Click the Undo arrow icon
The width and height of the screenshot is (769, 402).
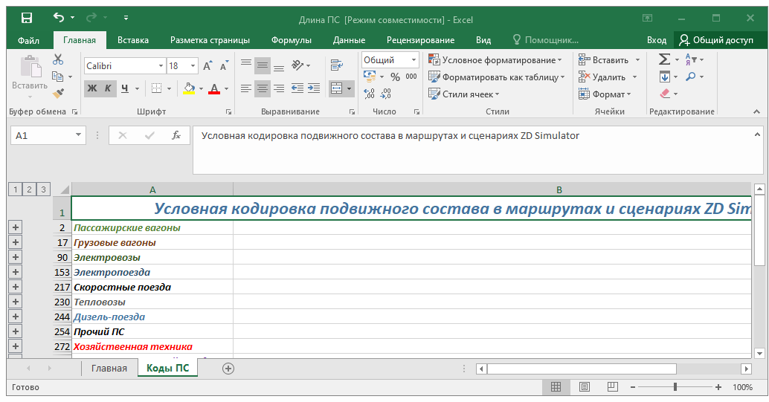[58, 18]
